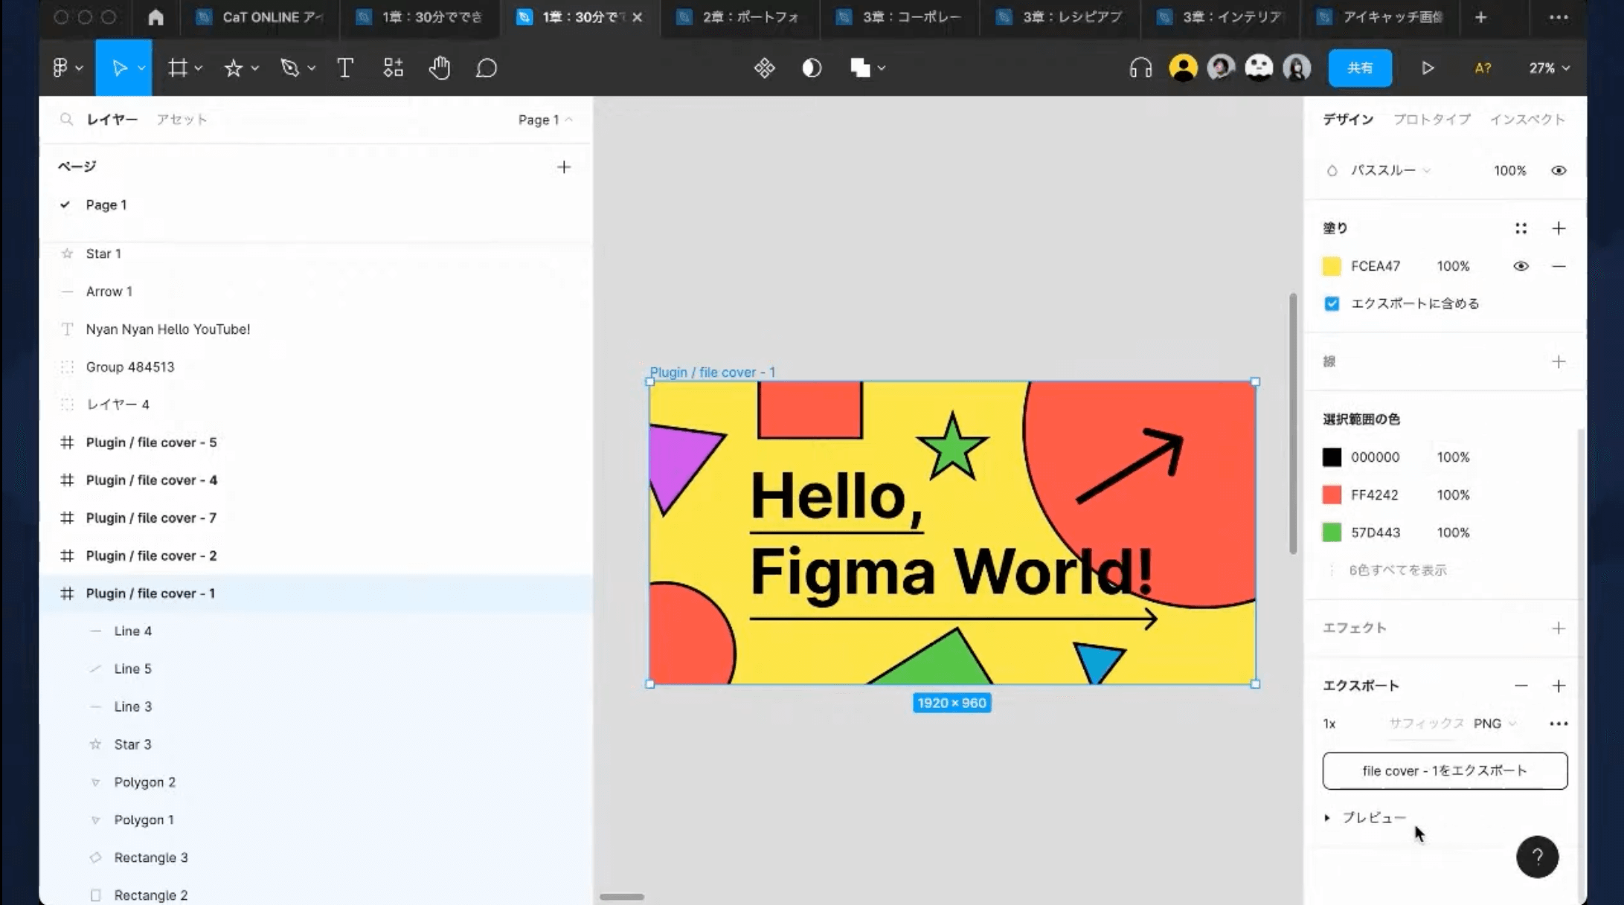Expand the preview section
The width and height of the screenshot is (1624, 905).
pyautogui.click(x=1327, y=817)
